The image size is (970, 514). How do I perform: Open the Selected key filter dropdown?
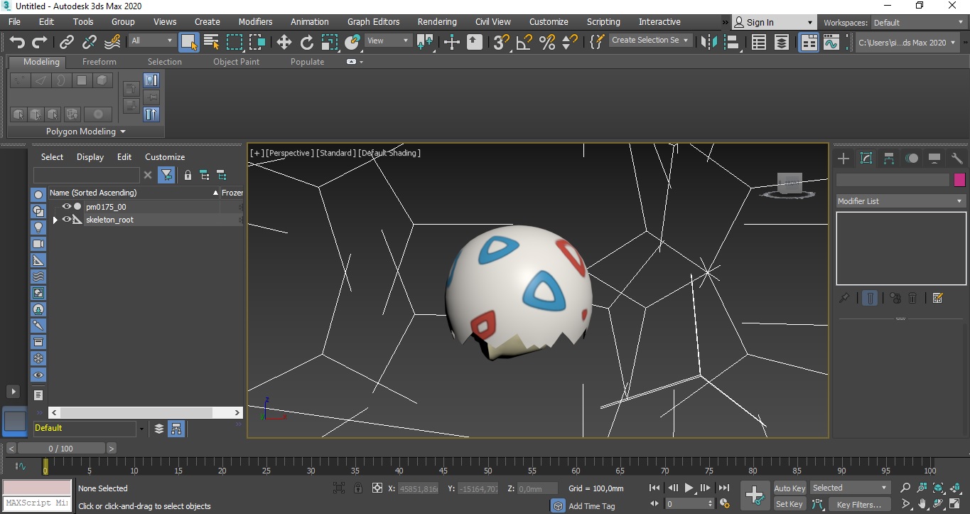coord(851,488)
